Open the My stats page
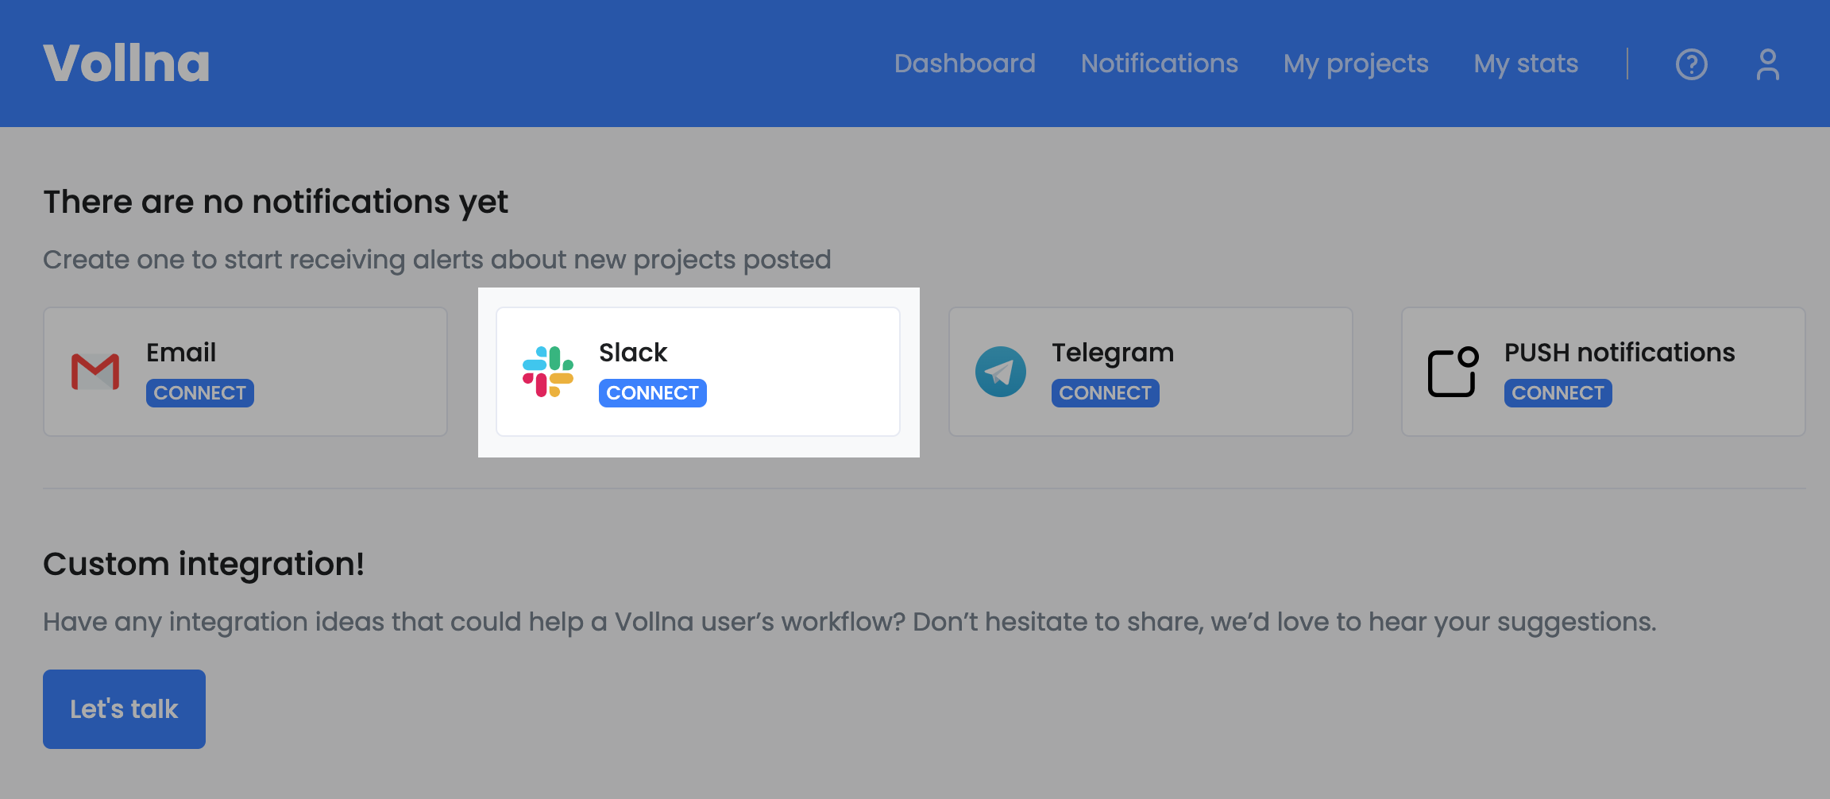 tap(1525, 64)
